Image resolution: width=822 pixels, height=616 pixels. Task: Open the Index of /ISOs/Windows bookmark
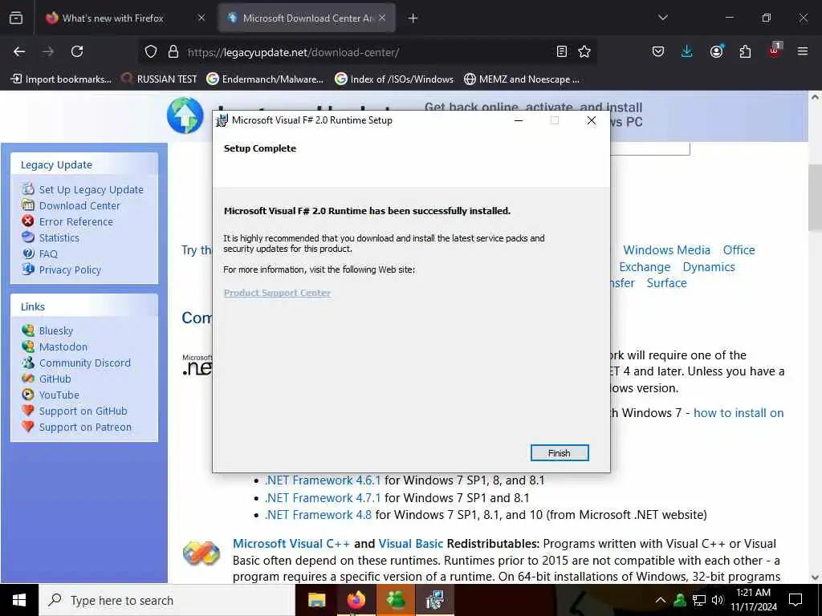click(393, 79)
